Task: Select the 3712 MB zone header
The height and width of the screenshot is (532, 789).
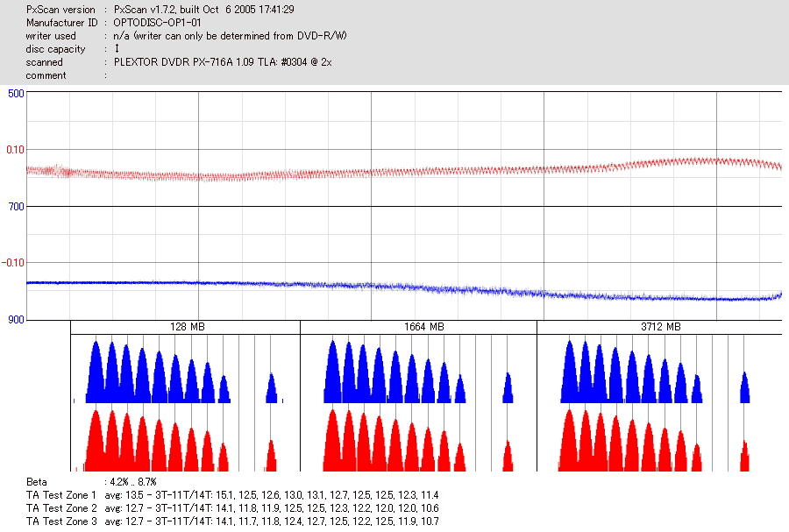Action: tap(659, 327)
